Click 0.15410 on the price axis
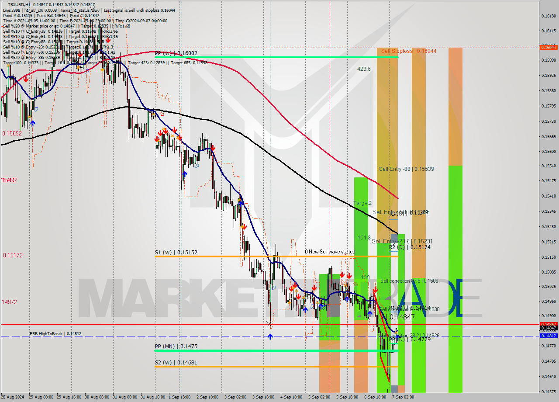Image resolution: width=559 pixels, height=402 pixels. (549, 196)
